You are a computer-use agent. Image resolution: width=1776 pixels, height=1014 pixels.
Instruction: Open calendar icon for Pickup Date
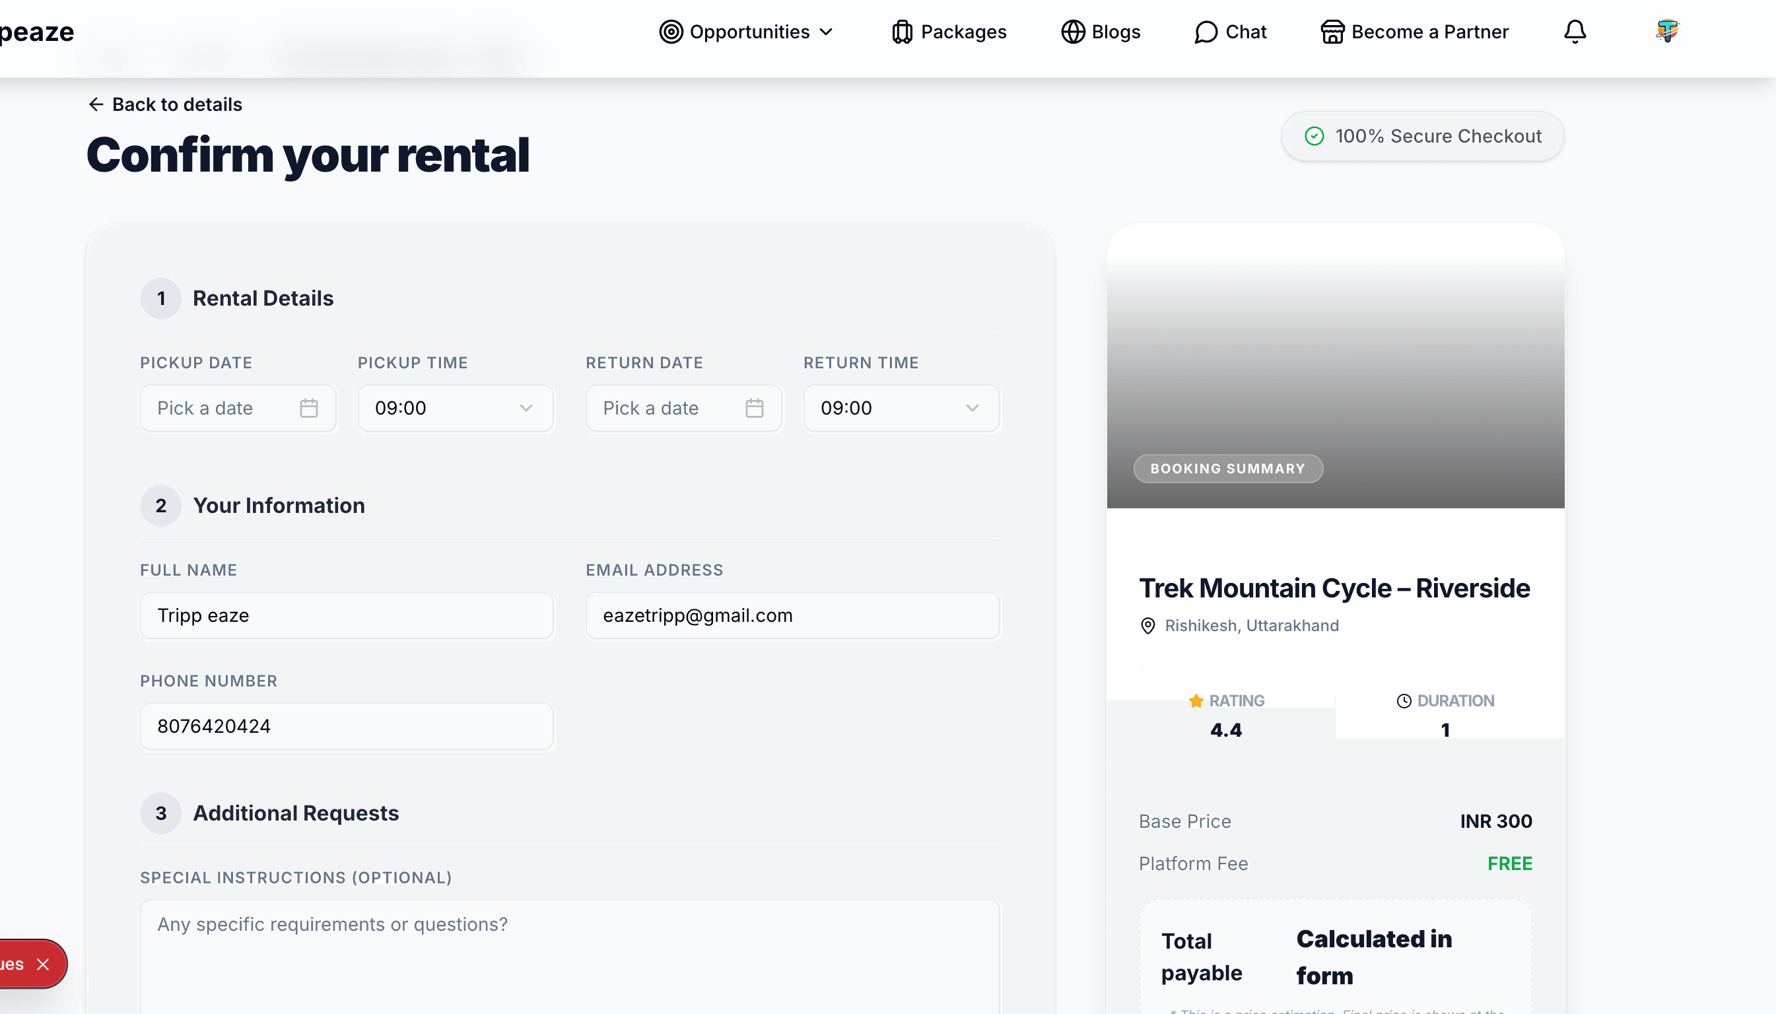[308, 408]
